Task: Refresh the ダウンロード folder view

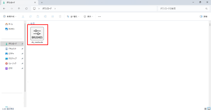Action: click(x=26, y=8)
